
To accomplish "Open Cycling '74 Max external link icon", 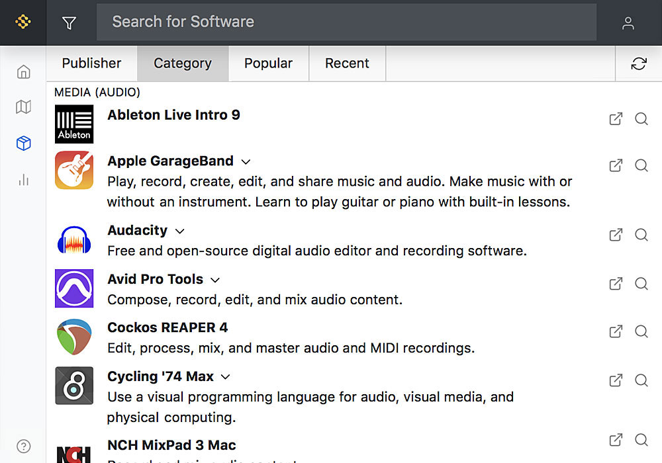I will tap(616, 380).
